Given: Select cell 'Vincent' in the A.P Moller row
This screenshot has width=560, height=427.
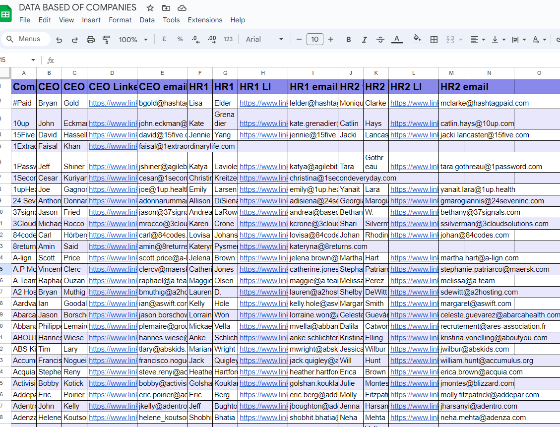Looking at the screenshot, I should coord(49,269).
